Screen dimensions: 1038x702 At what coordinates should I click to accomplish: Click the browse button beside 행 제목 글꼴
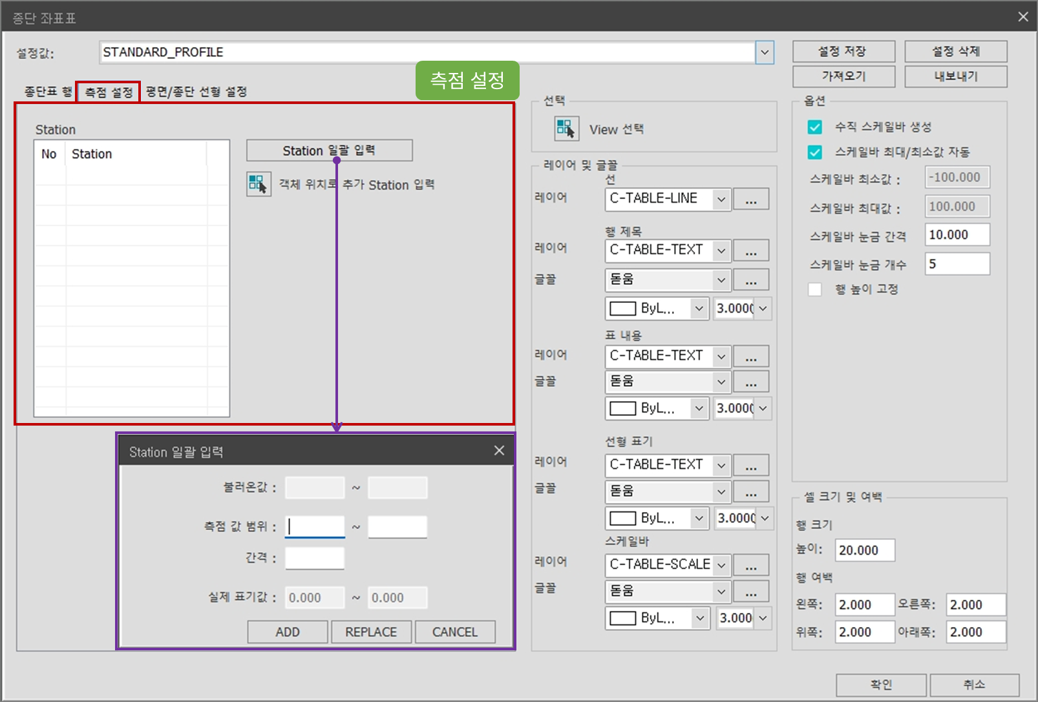click(751, 280)
